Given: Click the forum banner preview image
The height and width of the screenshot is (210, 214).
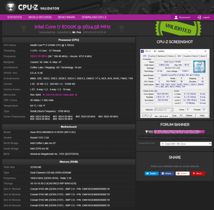Looking at the screenshot, I should (175, 132).
